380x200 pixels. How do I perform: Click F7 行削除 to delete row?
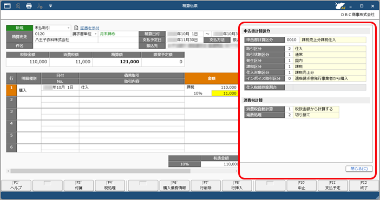[x=206, y=186]
